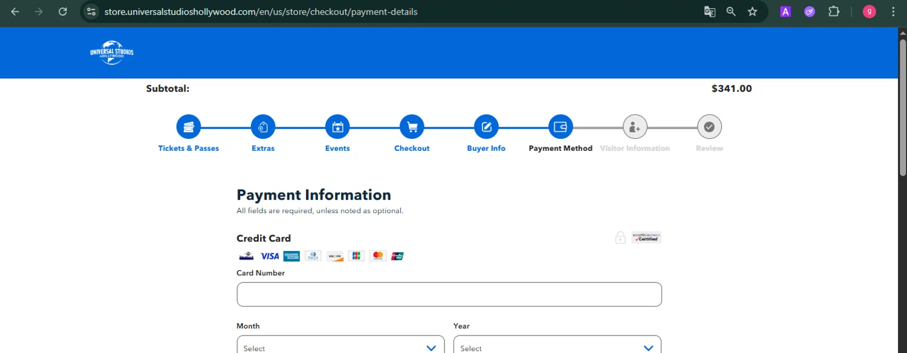Click the JCB card logo

356,256
